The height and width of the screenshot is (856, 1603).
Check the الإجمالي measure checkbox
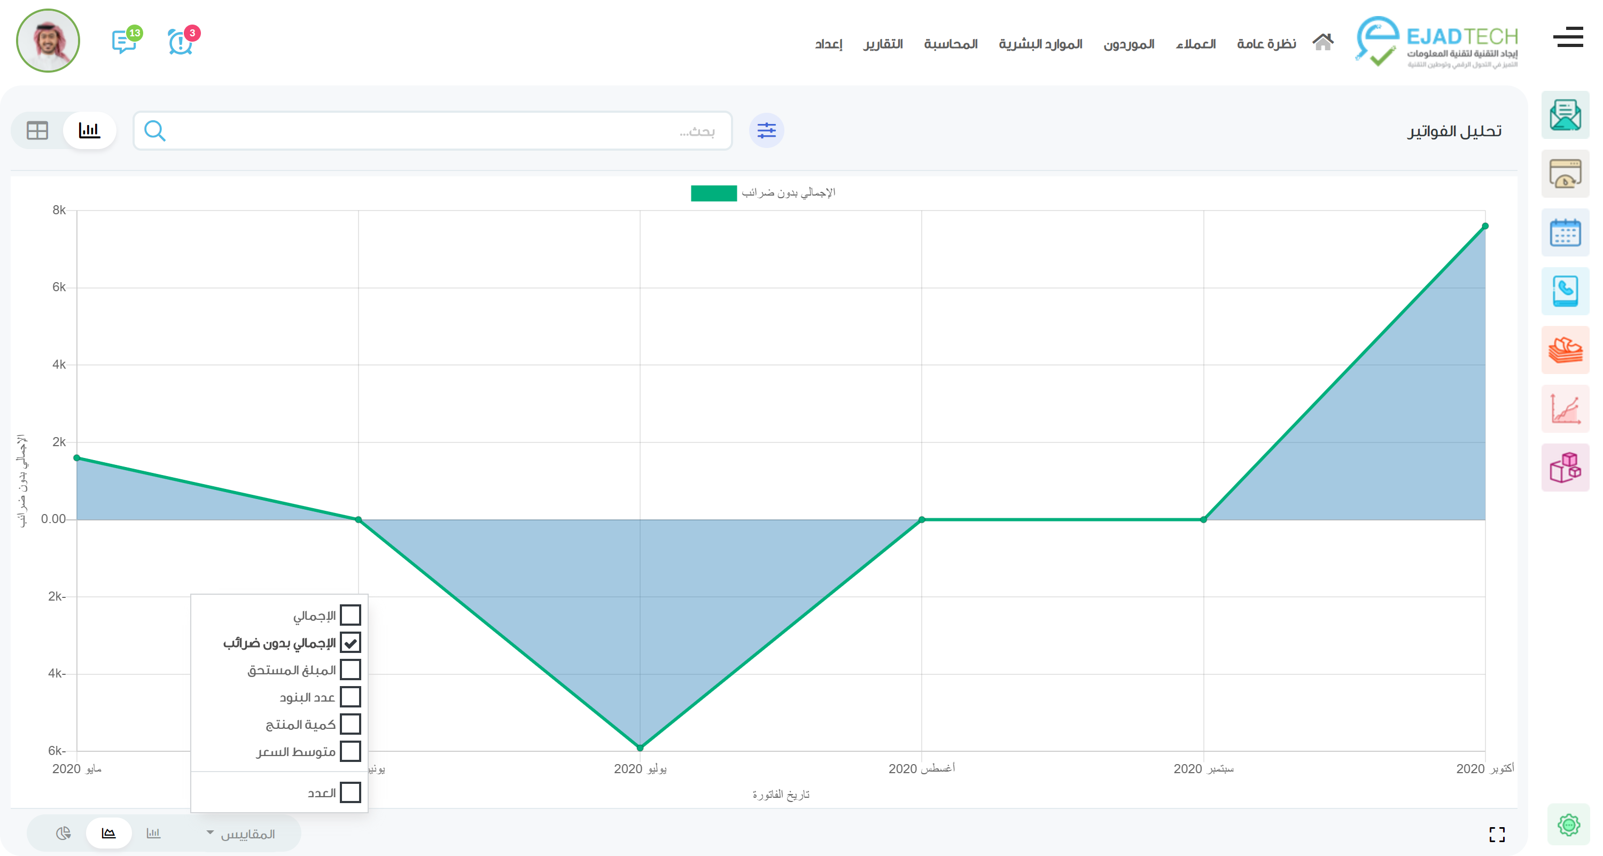[x=351, y=615]
